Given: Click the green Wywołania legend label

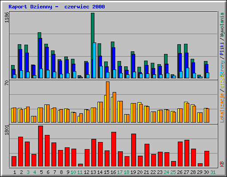Looking at the screenshot, I should 222,25.
